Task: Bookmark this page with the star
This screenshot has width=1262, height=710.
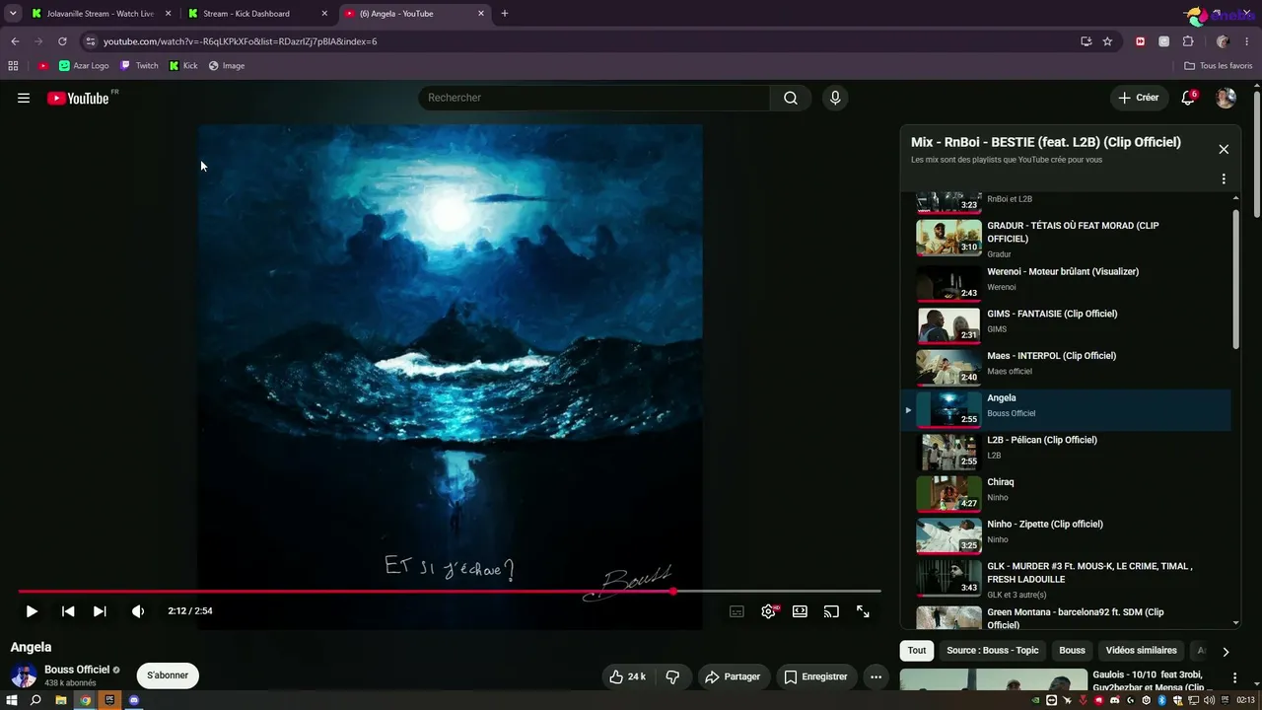Action: pos(1107,41)
